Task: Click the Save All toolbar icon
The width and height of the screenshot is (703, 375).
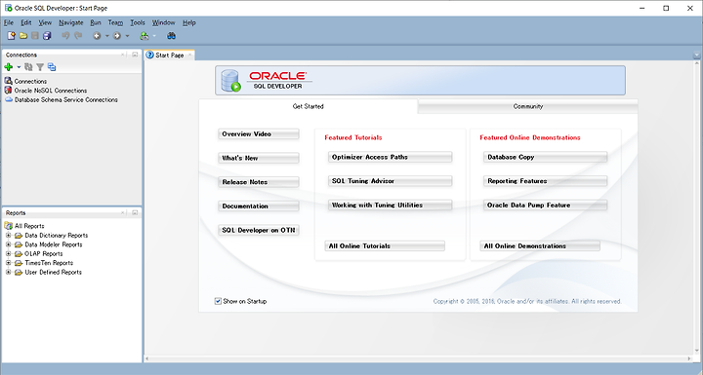Action: coord(47,36)
